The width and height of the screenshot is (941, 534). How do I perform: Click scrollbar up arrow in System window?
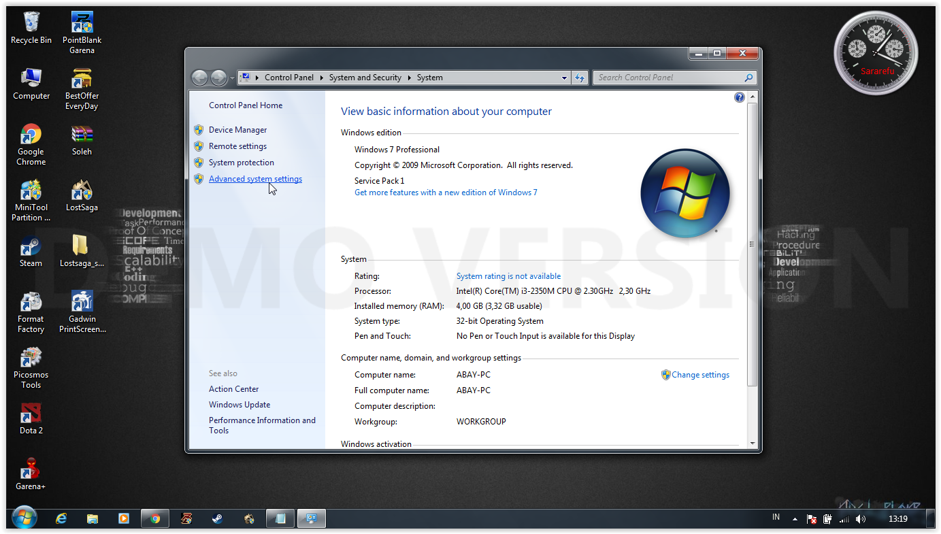pyautogui.click(x=752, y=97)
